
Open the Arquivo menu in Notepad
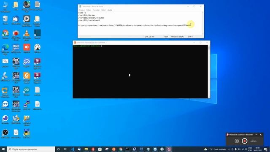(81, 10)
